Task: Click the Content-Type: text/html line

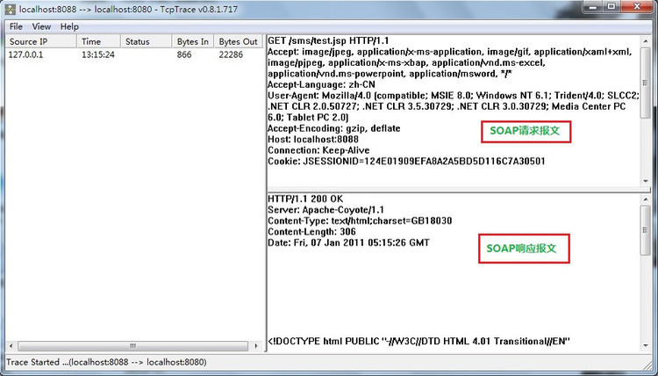Action: [x=360, y=221]
